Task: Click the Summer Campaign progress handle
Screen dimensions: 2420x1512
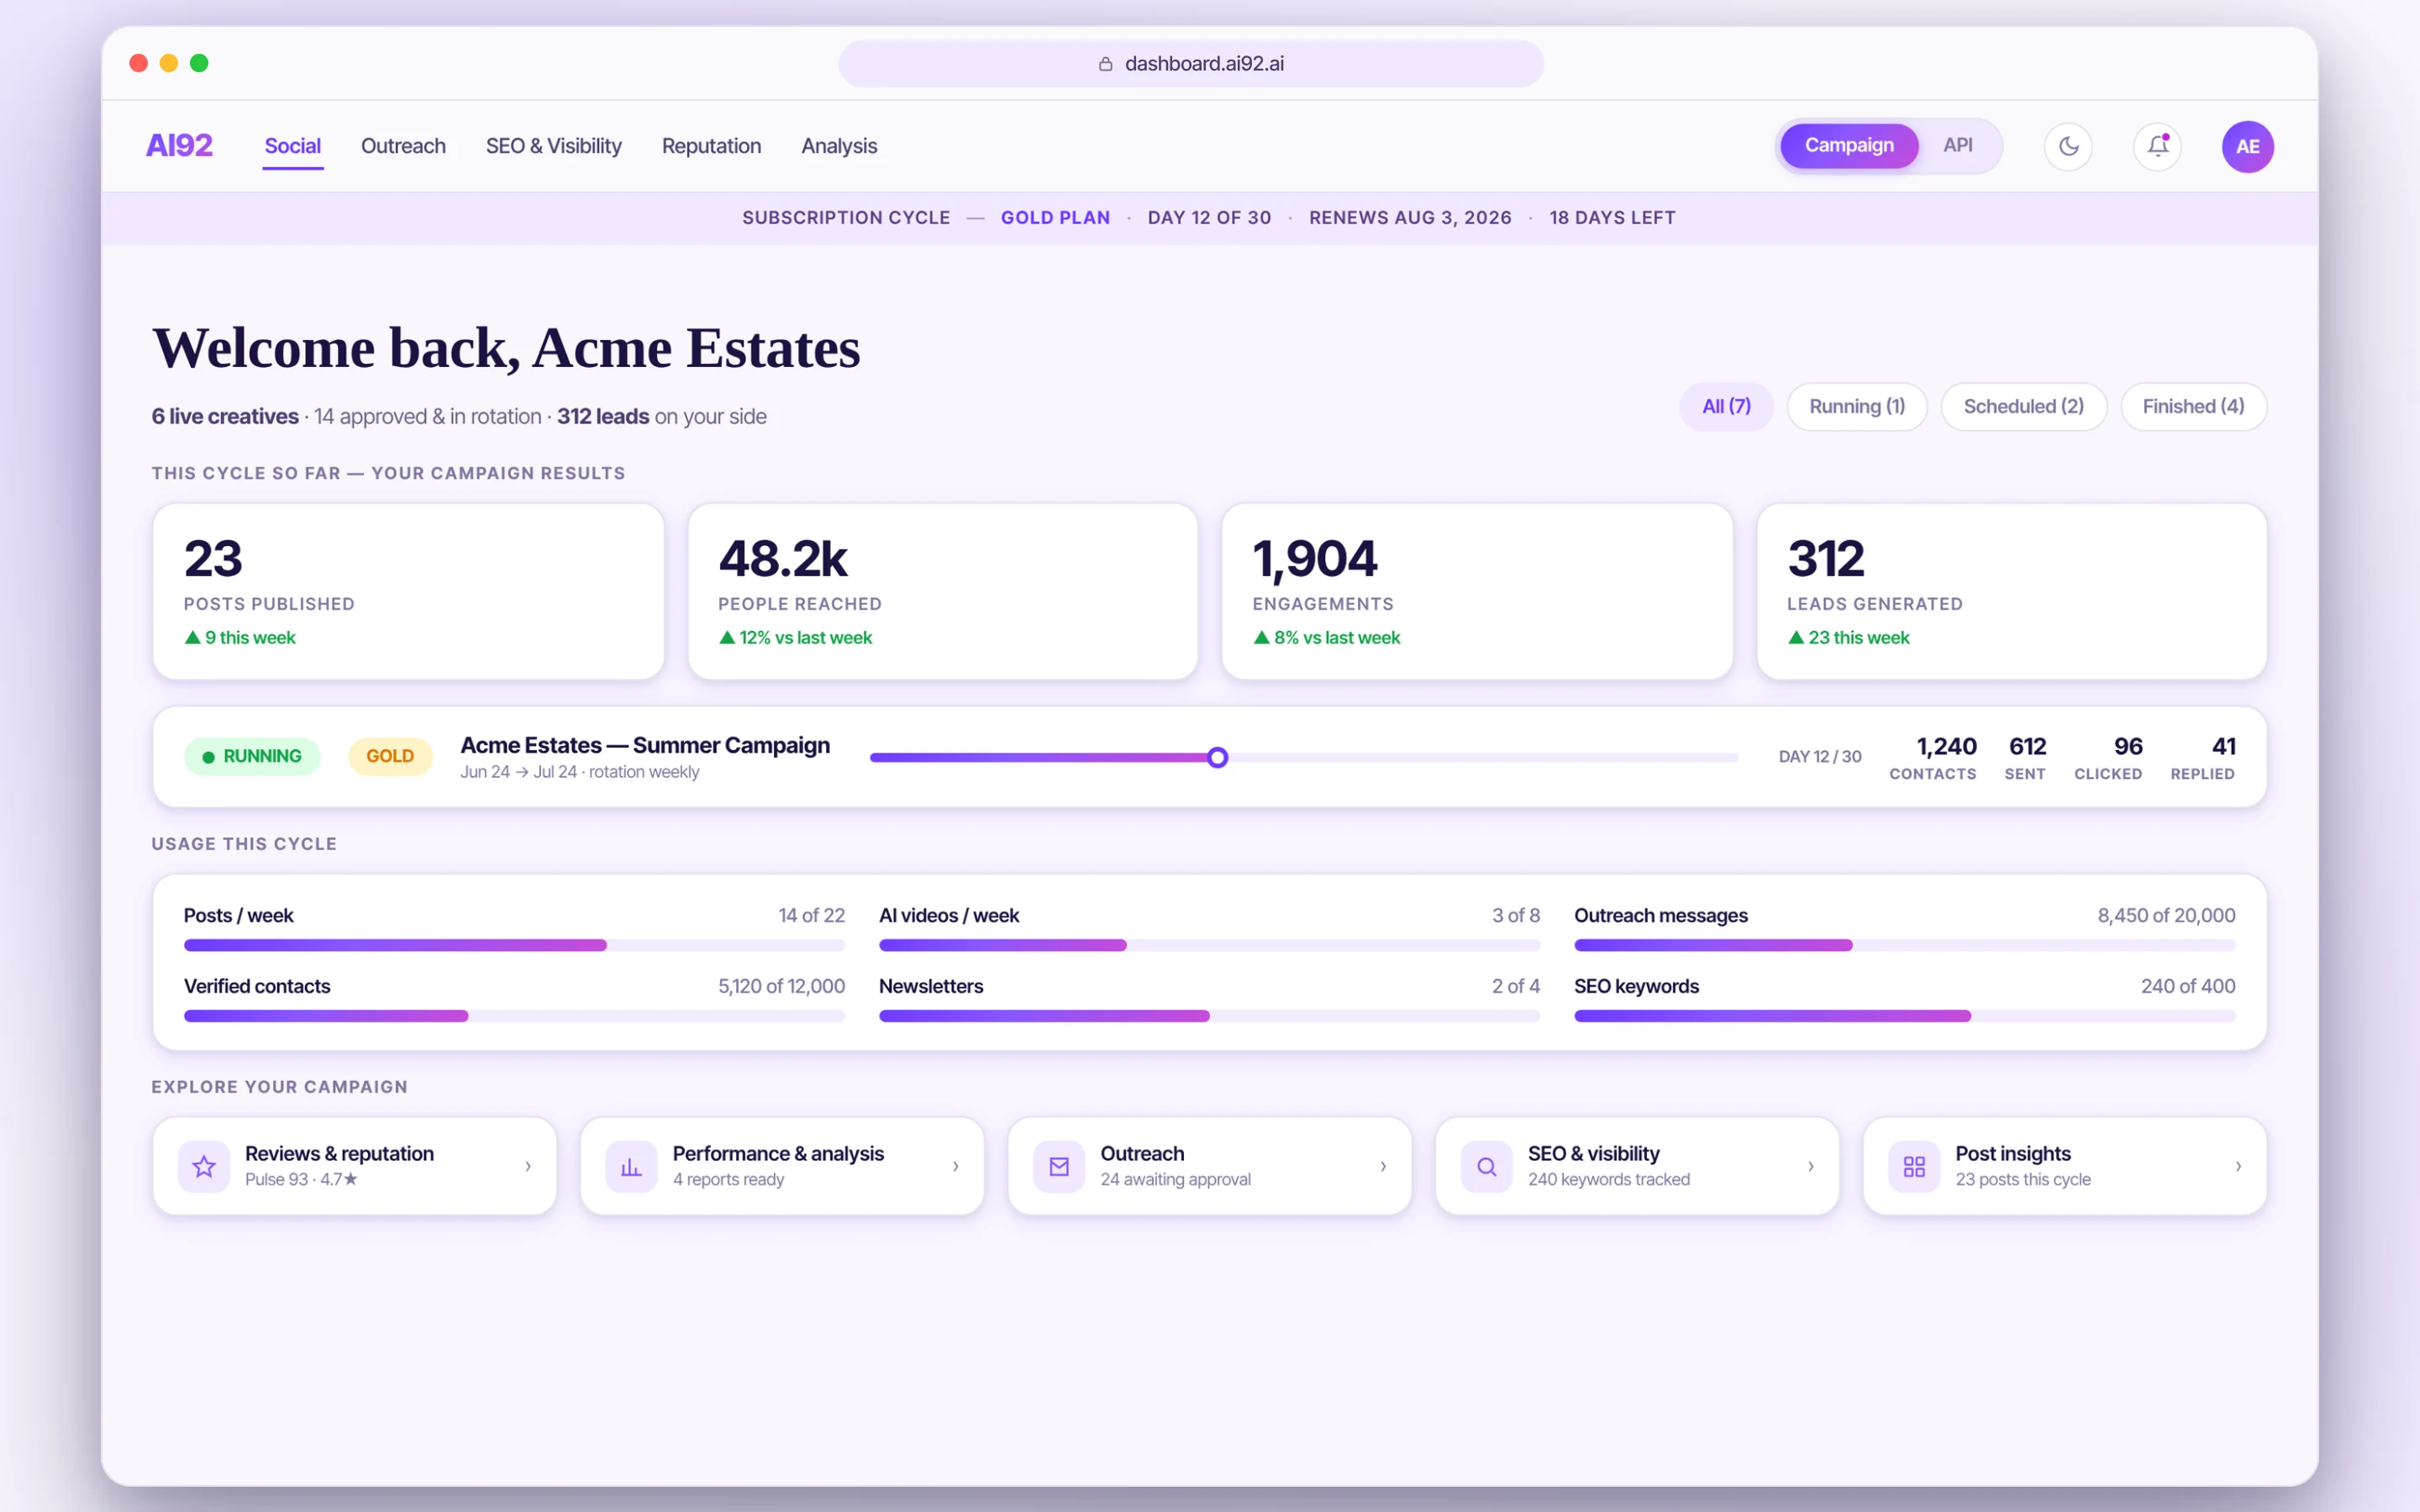Action: tap(1217, 757)
